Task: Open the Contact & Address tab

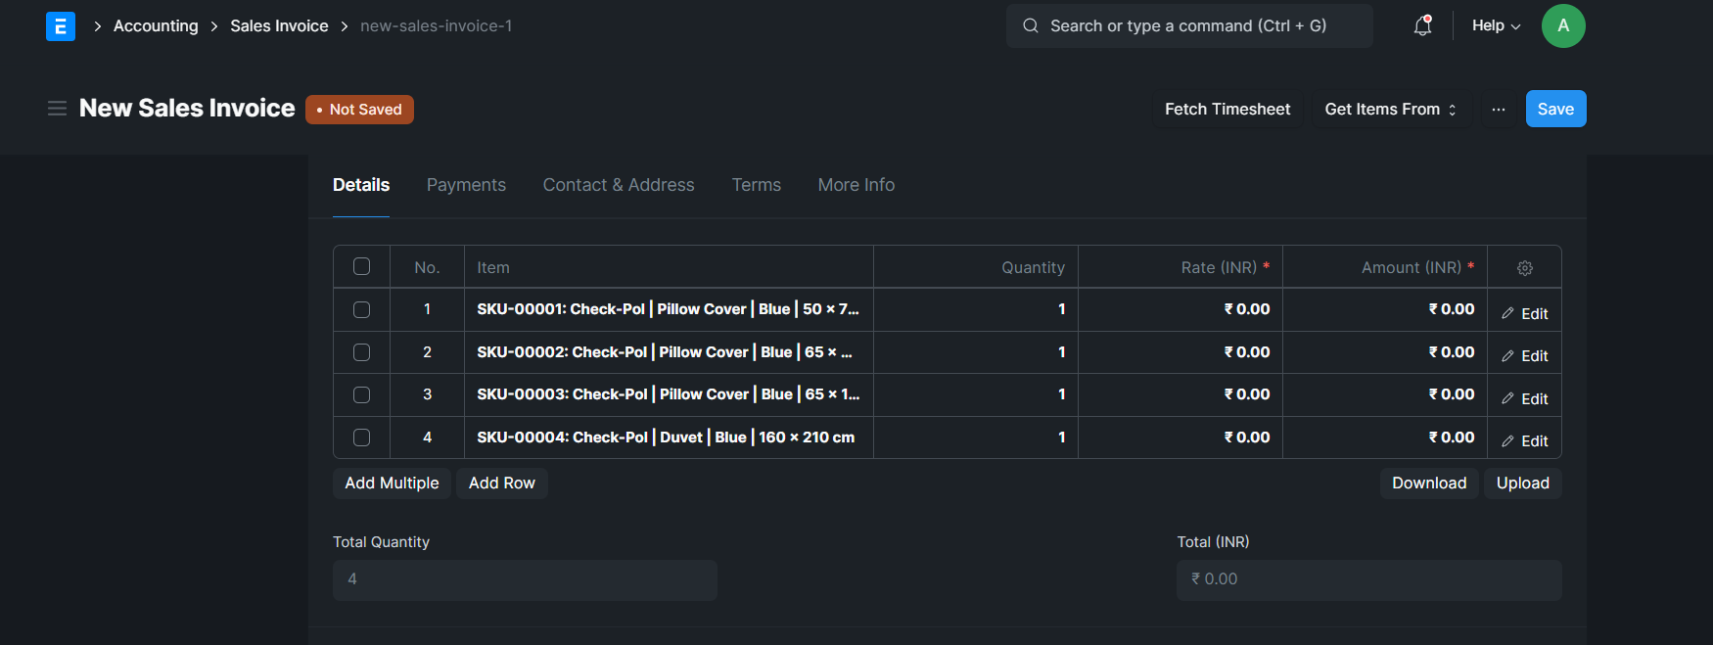Action: pyautogui.click(x=619, y=184)
